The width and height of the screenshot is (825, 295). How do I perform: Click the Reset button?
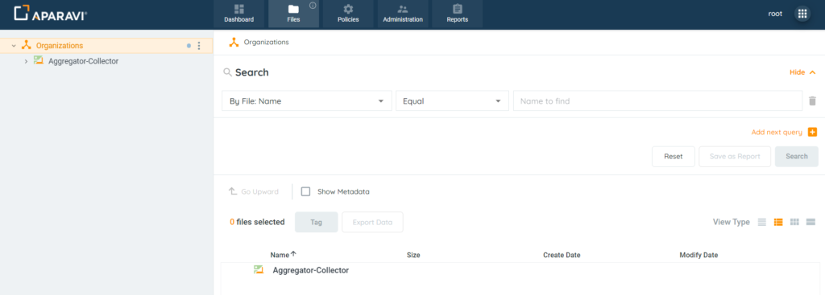(x=674, y=157)
